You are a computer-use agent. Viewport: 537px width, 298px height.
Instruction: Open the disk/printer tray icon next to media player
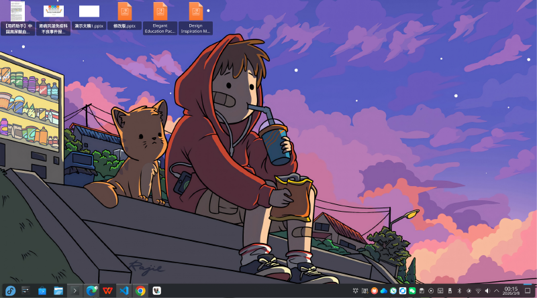pyautogui.click(x=440, y=291)
